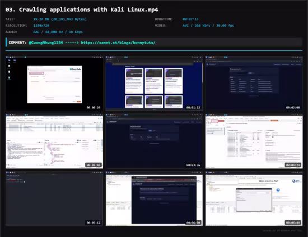Click the file size value 19.26 MB
The width and height of the screenshot is (308, 237).
pos(60,19)
